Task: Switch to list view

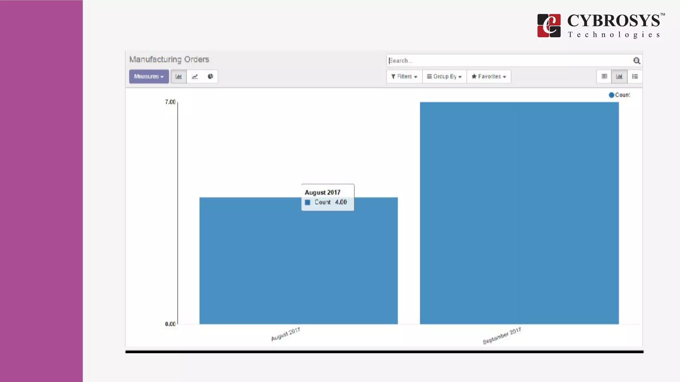Action: point(635,77)
